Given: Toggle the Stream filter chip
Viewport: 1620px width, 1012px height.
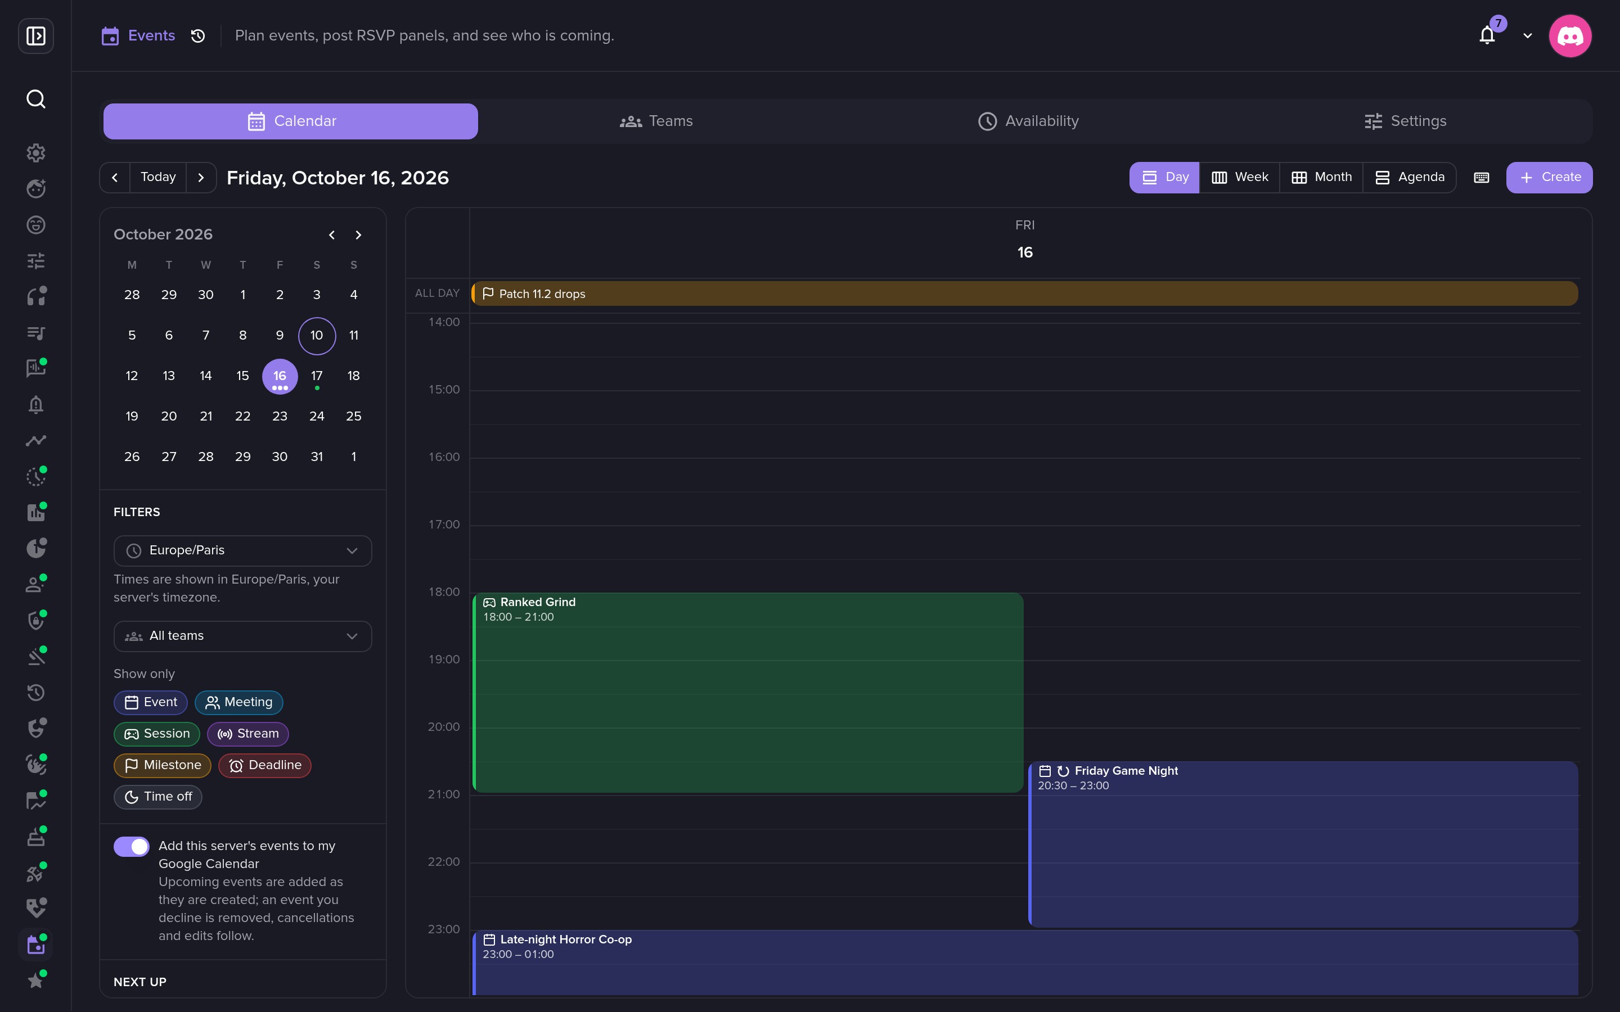Looking at the screenshot, I should pyautogui.click(x=247, y=734).
